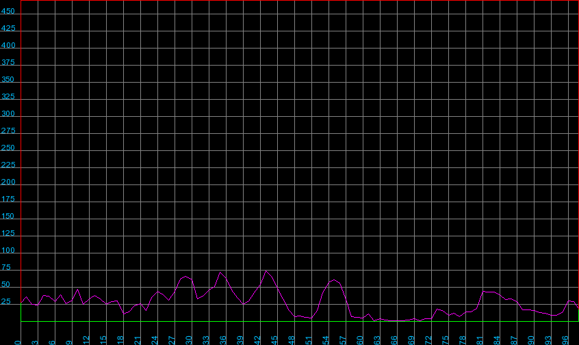
Task: Click the 450 label on the vertical axis
Action: pyautogui.click(x=8, y=11)
